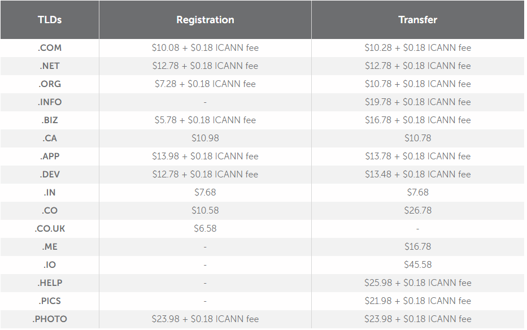527x330 pixels.
Task: Select the .CO.UK registration price $6.58
Action: click(x=205, y=229)
